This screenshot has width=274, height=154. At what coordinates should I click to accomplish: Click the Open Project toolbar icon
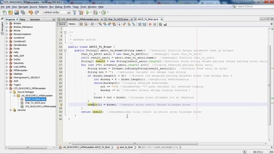coord(17,12)
